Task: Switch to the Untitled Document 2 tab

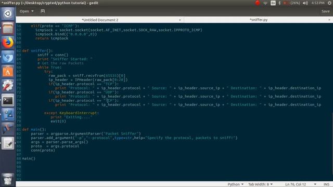Action: pyautogui.click(x=100, y=20)
